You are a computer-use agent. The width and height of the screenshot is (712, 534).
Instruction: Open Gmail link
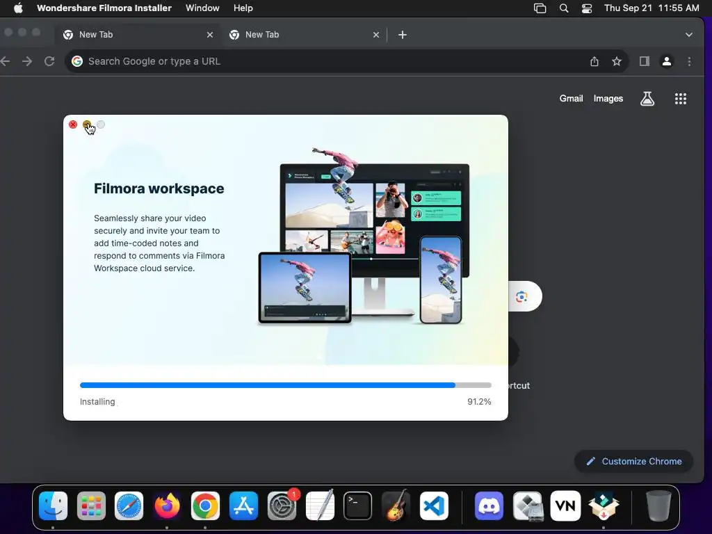click(571, 99)
